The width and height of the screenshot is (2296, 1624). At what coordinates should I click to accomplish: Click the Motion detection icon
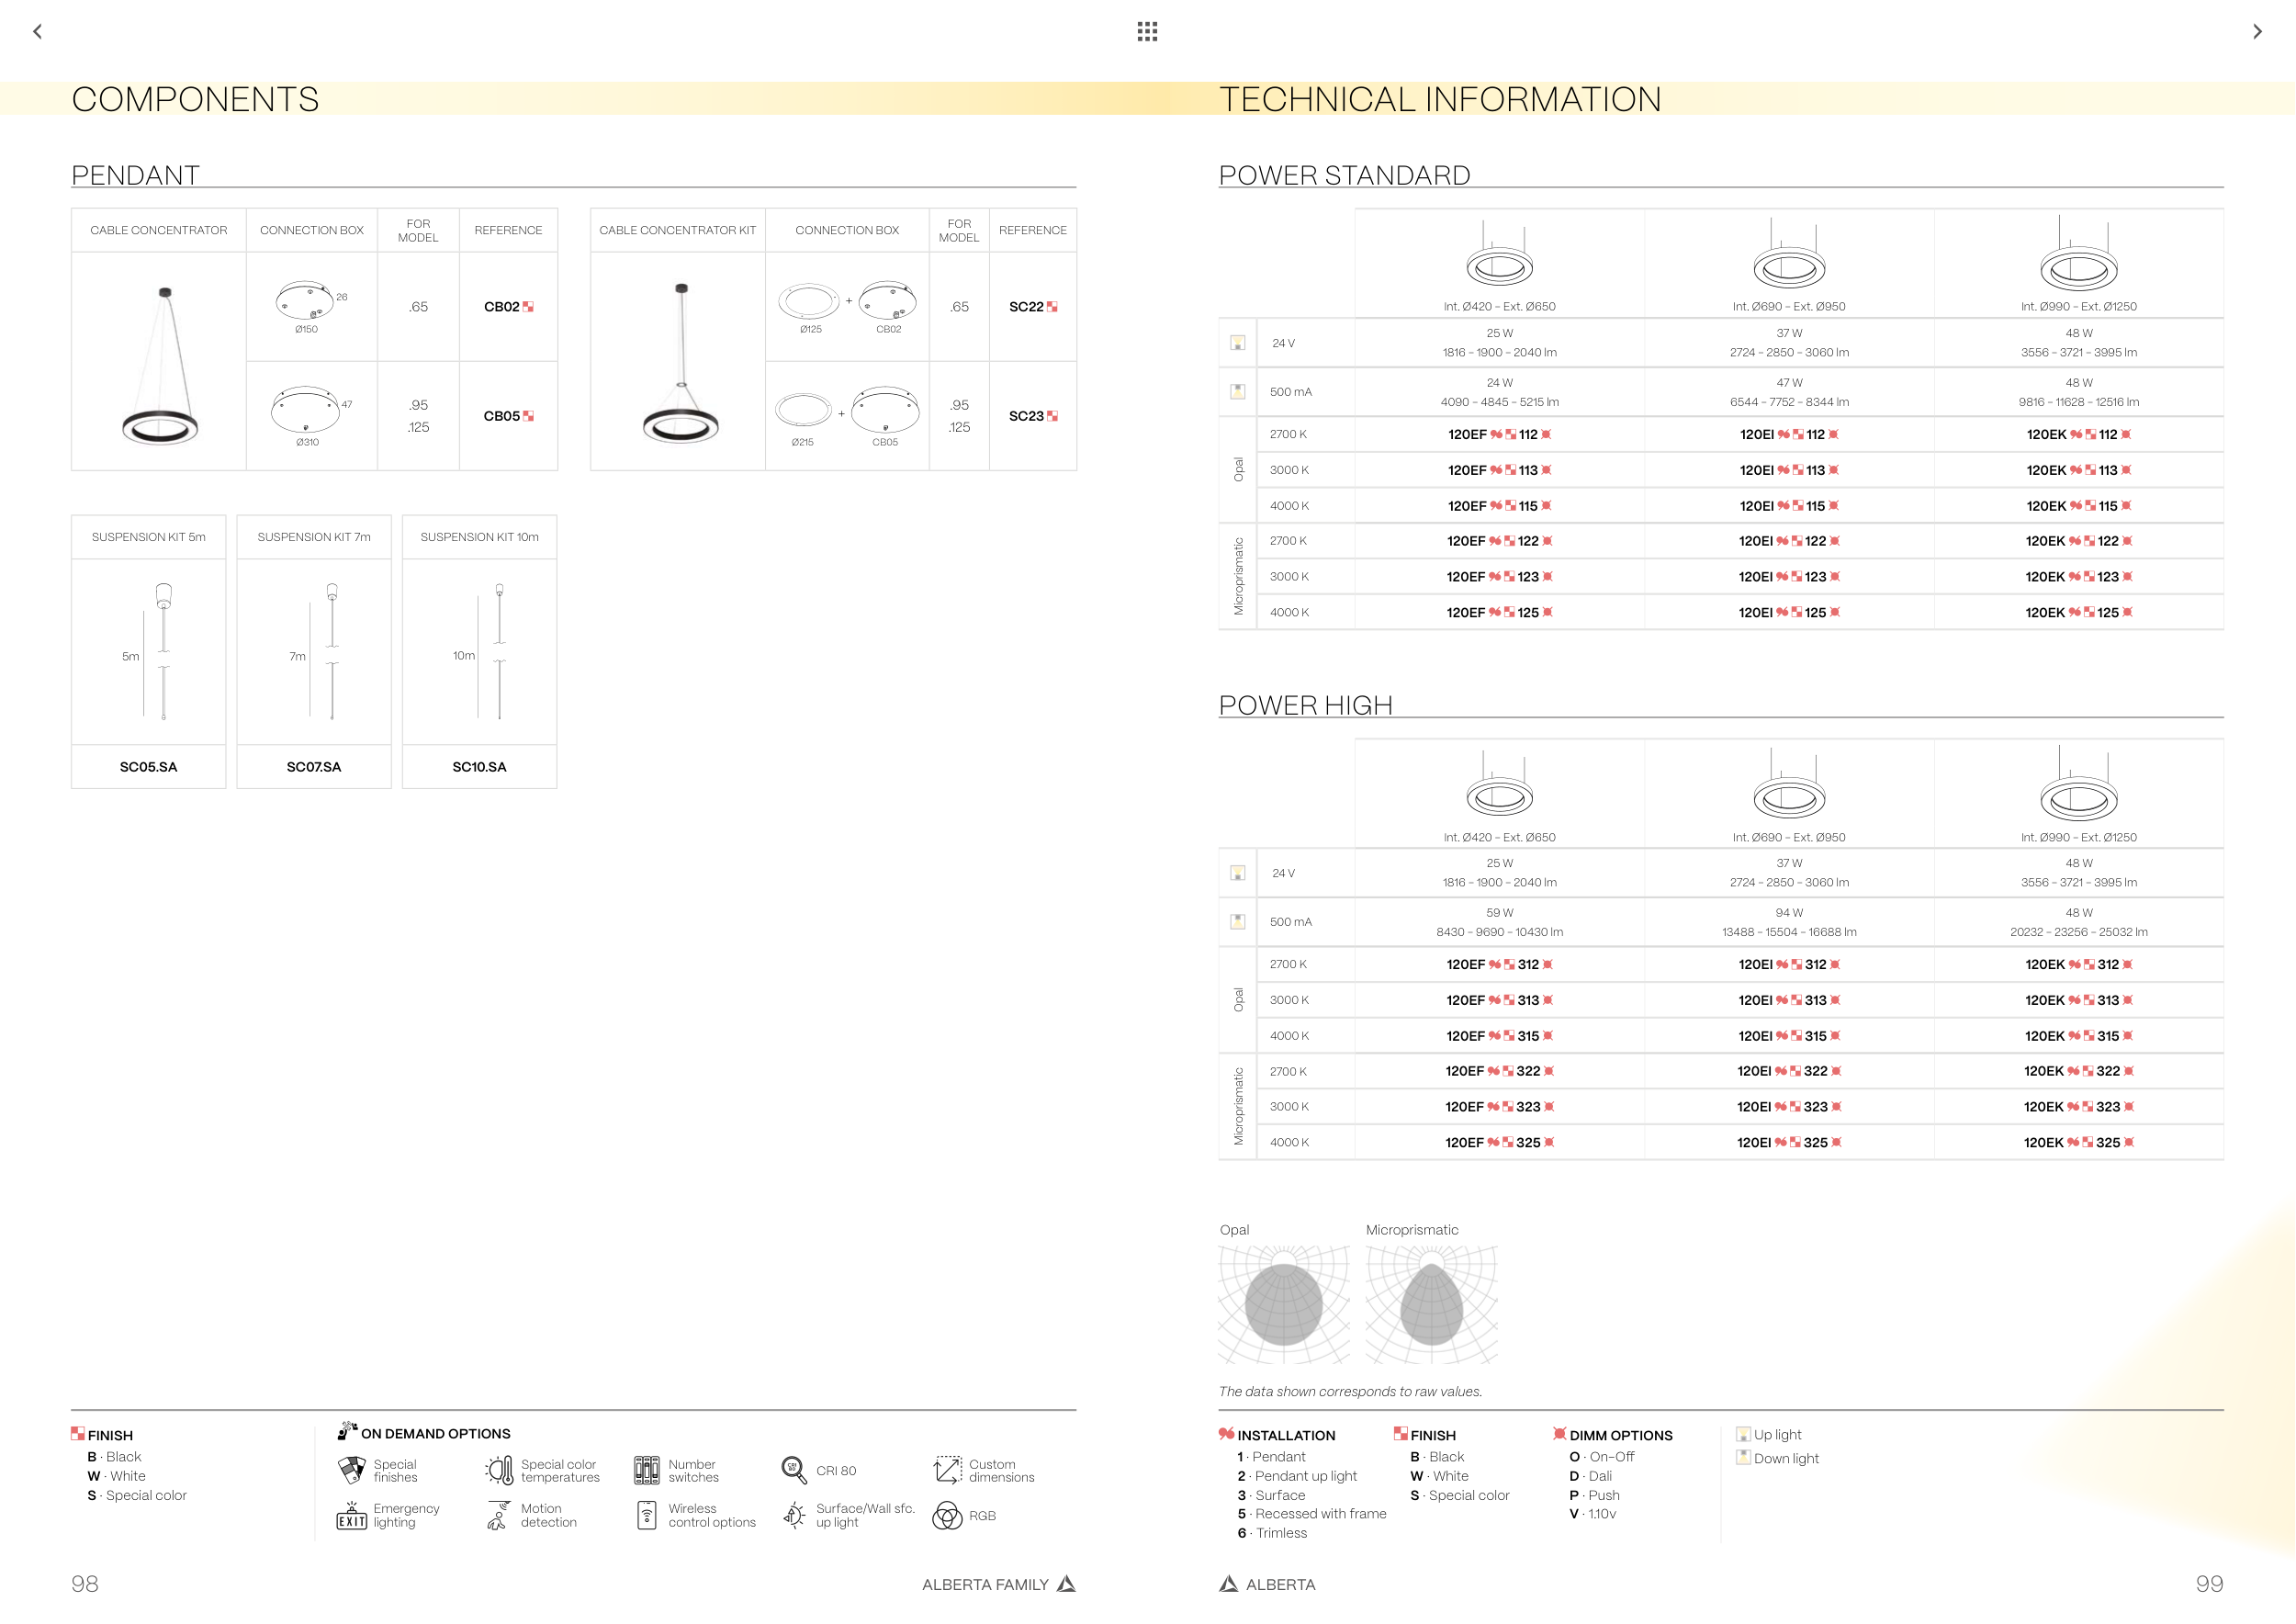coord(498,1516)
